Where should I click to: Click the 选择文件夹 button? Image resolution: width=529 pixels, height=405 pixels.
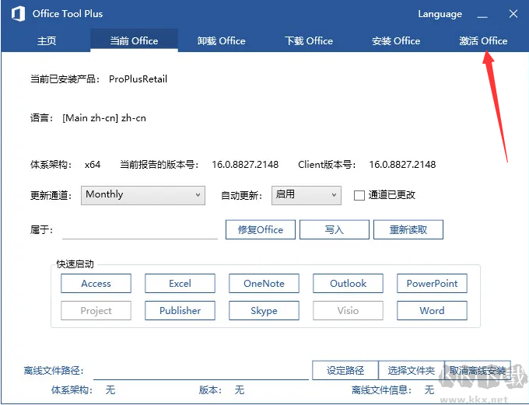pos(412,370)
